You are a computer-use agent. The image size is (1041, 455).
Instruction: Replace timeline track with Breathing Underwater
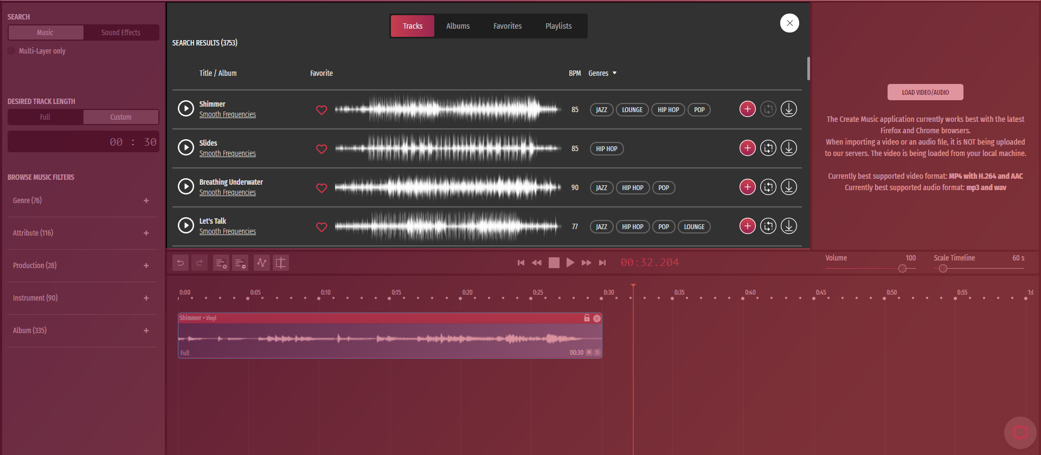(x=768, y=187)
